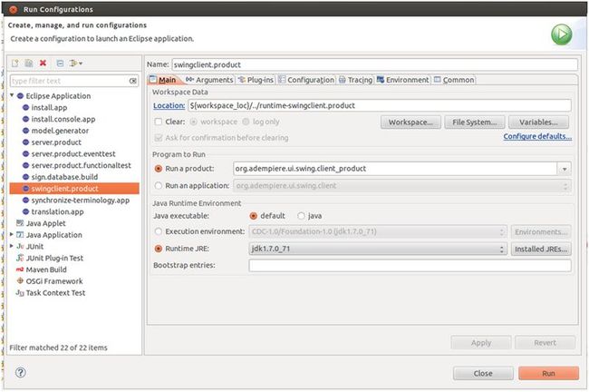Click the Close button
The width and height of the screenshot is (589, 392).
(483, 373)
